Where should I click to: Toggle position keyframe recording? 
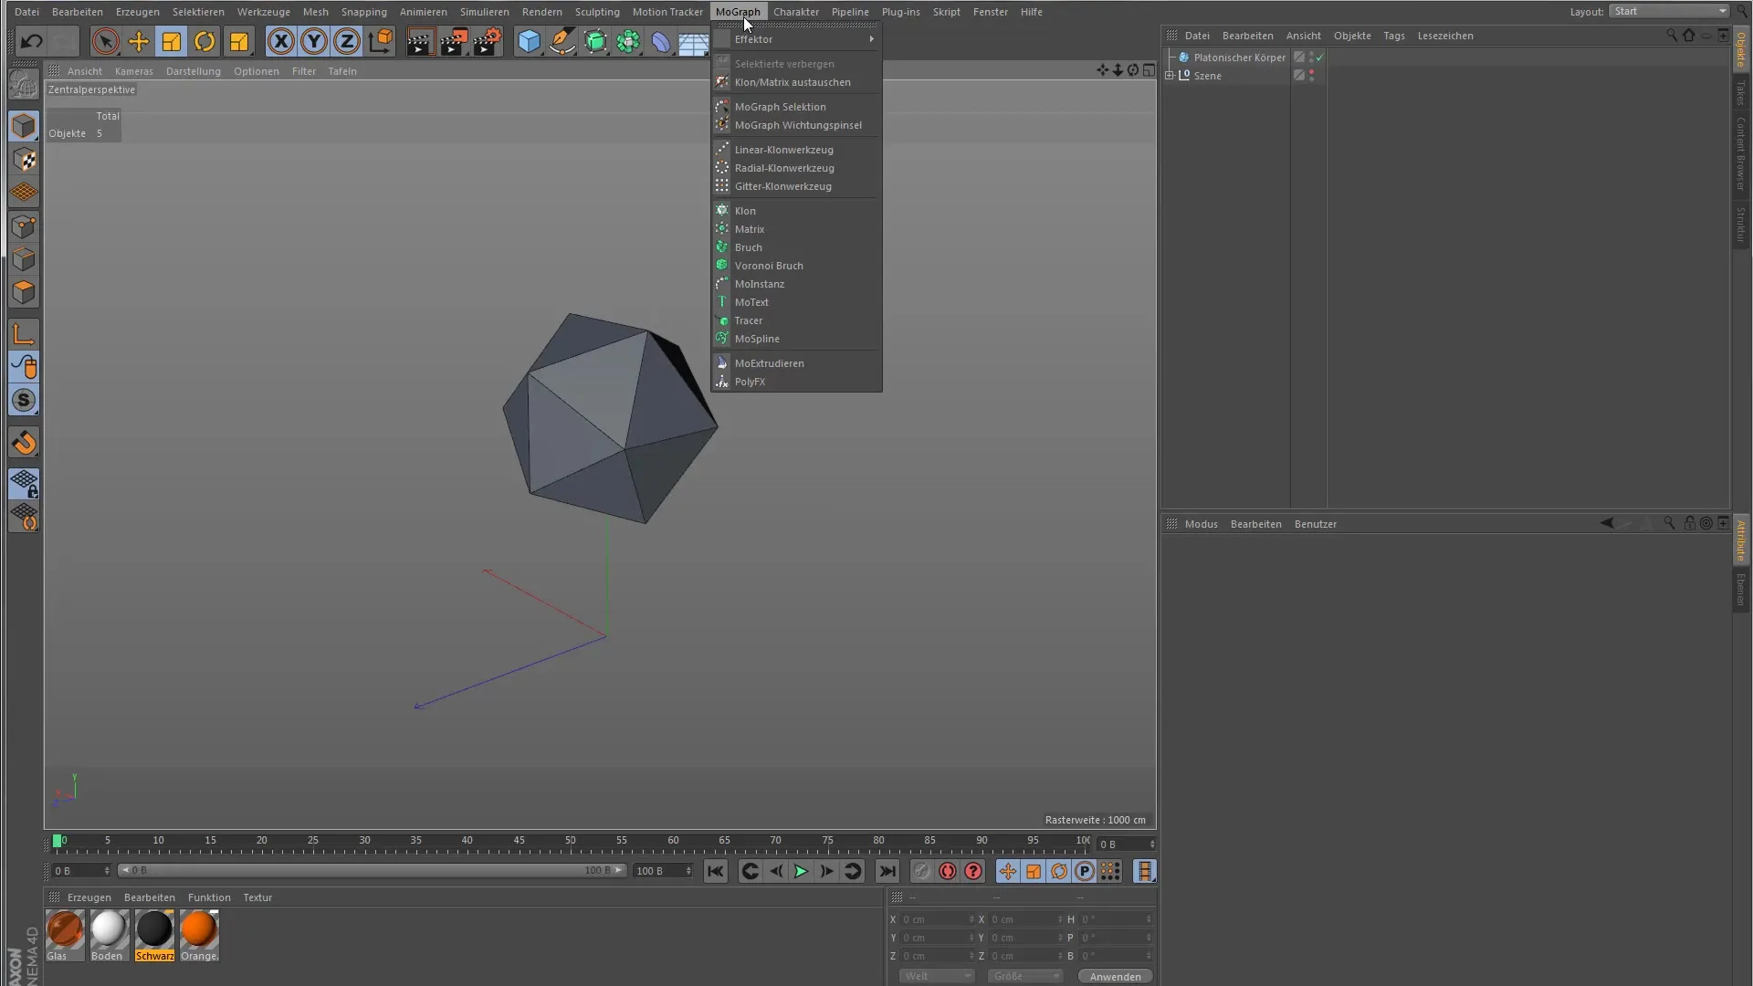(1008, 872)
